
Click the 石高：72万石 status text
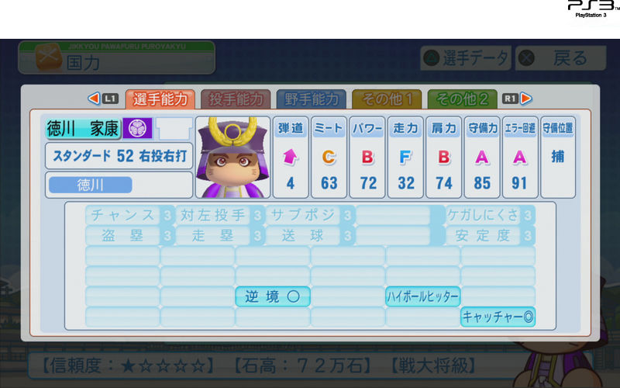tap(301, 365)
